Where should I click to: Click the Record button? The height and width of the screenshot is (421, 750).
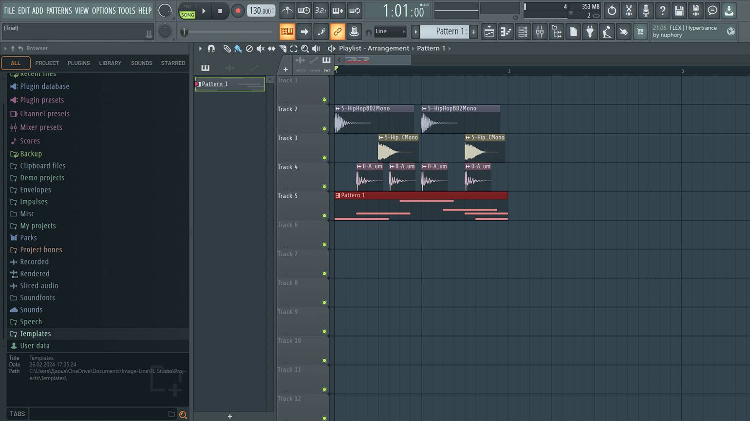point(238,11)
